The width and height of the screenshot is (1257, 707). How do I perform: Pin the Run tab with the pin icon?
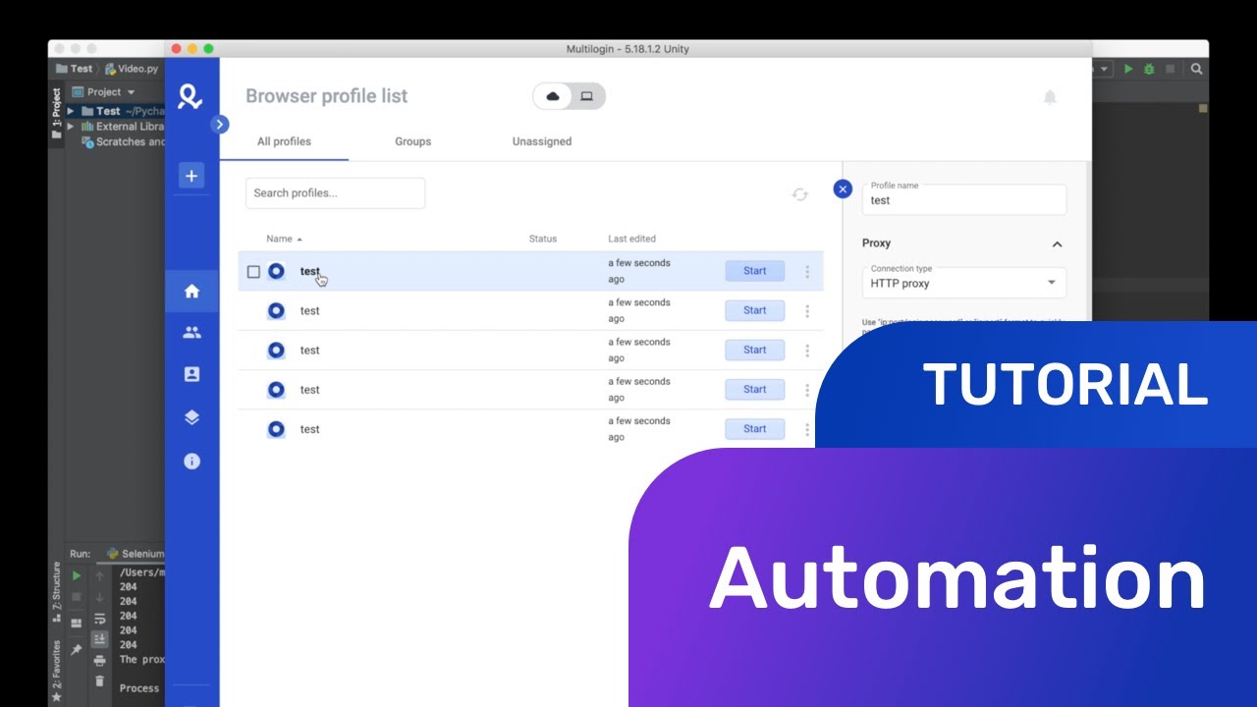coord(77,649)
